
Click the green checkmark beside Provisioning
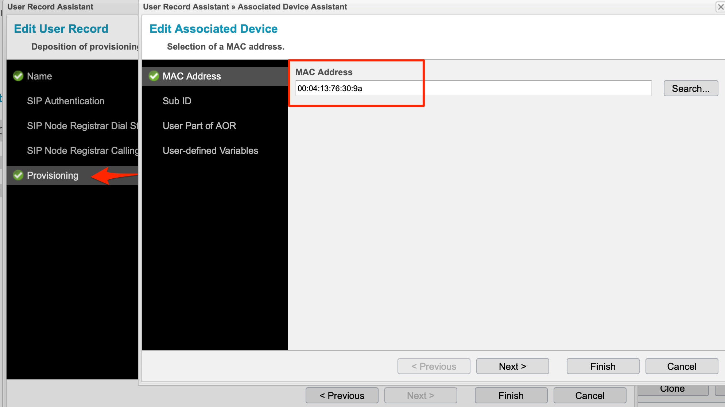pyautogui.click(x=18, y=175)
